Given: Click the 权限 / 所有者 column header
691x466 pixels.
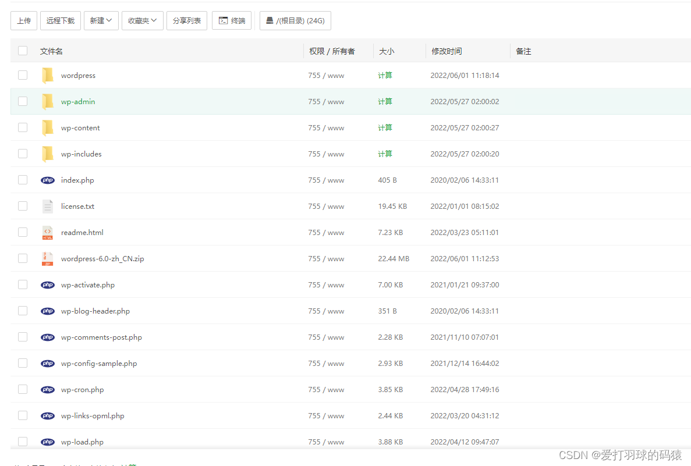Looking at the screenshot, I should (x=332, y=51).
